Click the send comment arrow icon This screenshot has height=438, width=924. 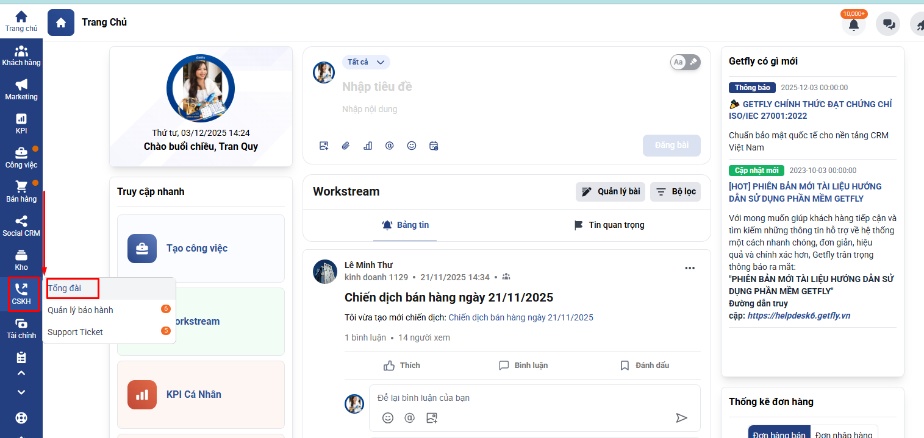pyautogui.click(x=681, y=417)
